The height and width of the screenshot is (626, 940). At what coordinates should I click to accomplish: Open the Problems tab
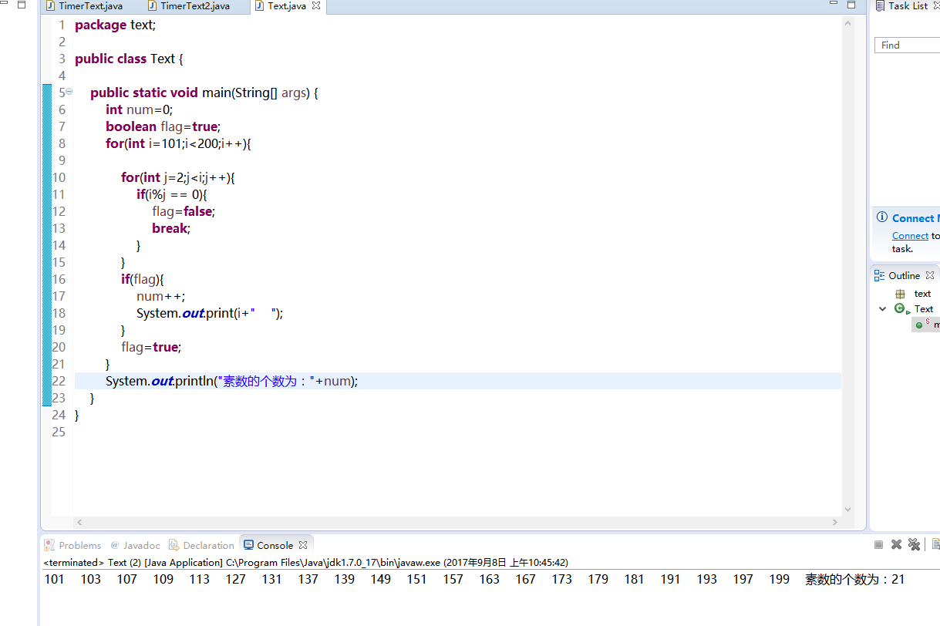(x=80, y=545)
